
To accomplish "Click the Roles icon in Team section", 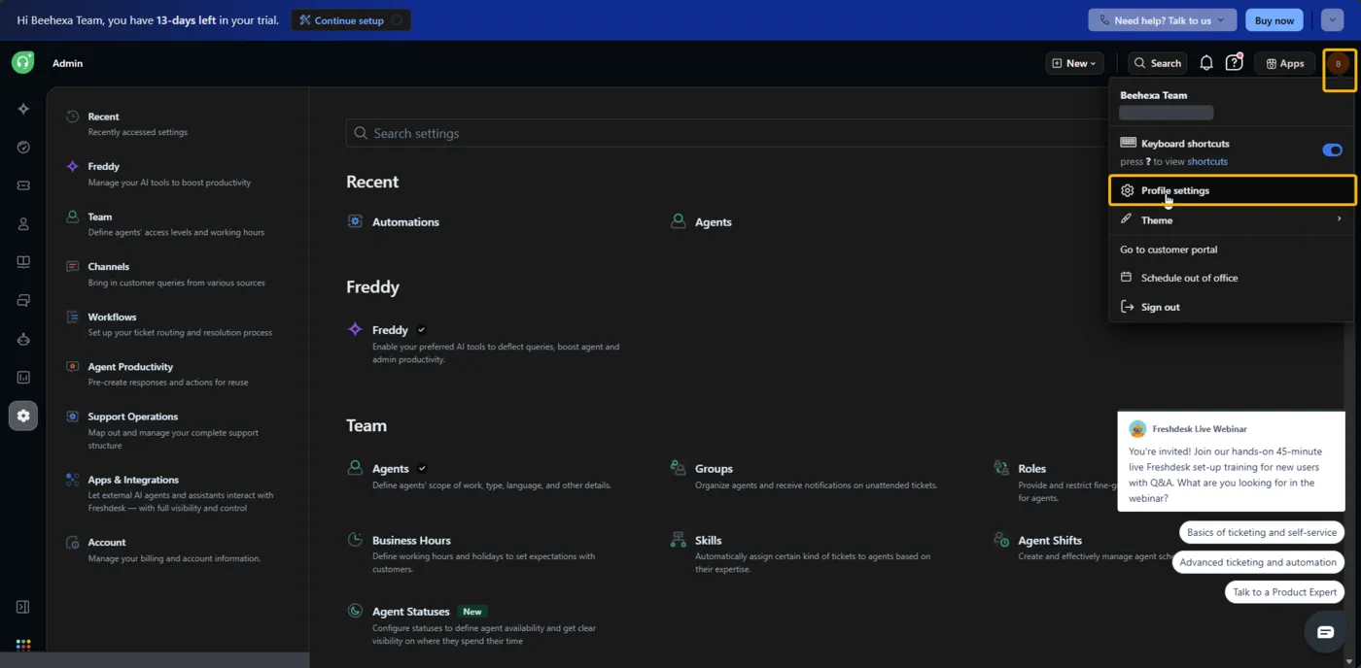I will pyautogui.click(x=1000, y=468).
